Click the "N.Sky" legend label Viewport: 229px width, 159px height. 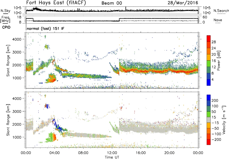pos(5,11)
